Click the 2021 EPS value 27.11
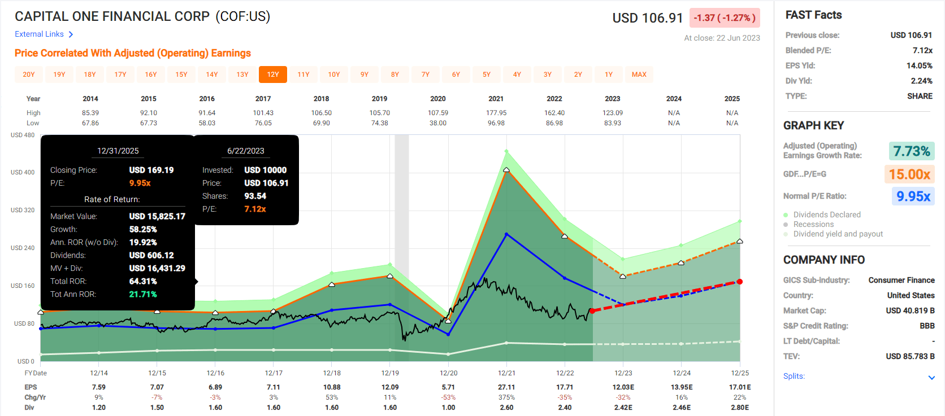Image resolution: width=945 pixels, height=416 pixels. 506,387
